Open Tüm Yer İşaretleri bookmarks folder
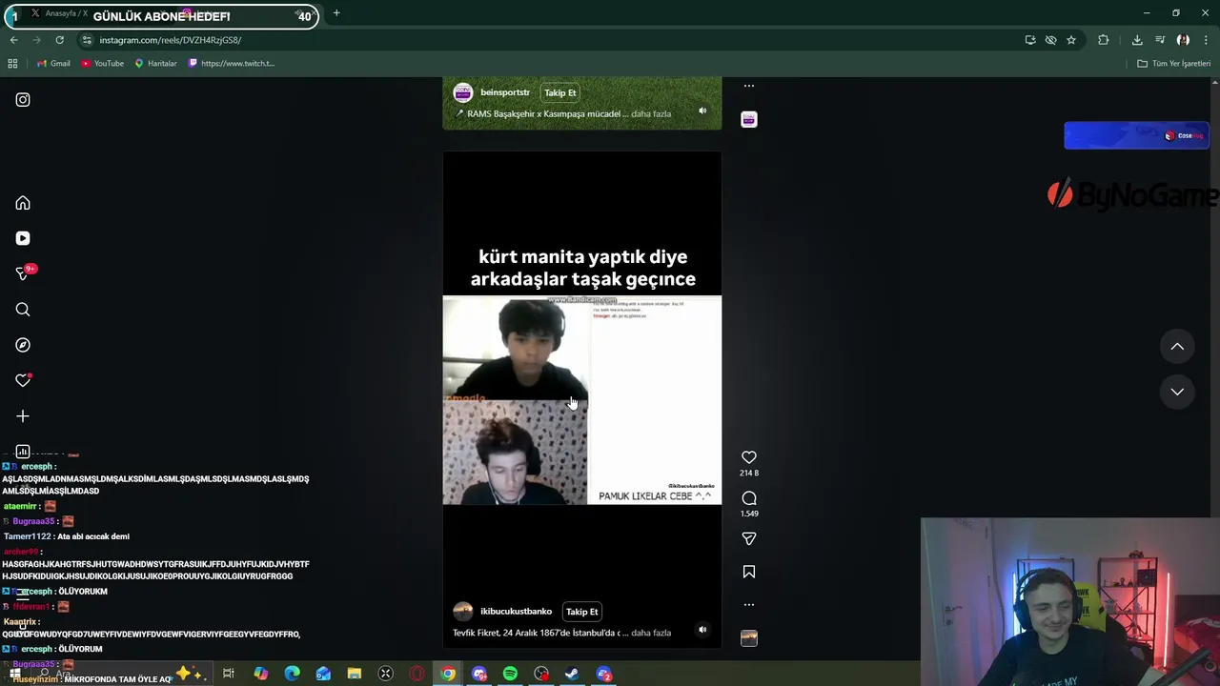1220x686 pixels. (x=1173, y=63)
